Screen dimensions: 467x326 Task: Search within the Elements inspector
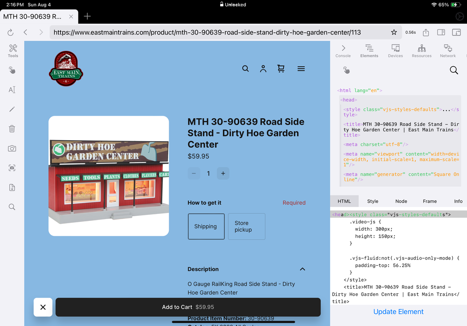point(454,70)
